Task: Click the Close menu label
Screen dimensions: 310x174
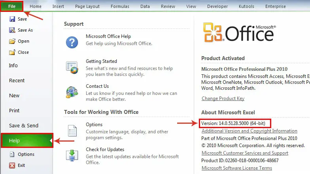Action: 23,52
